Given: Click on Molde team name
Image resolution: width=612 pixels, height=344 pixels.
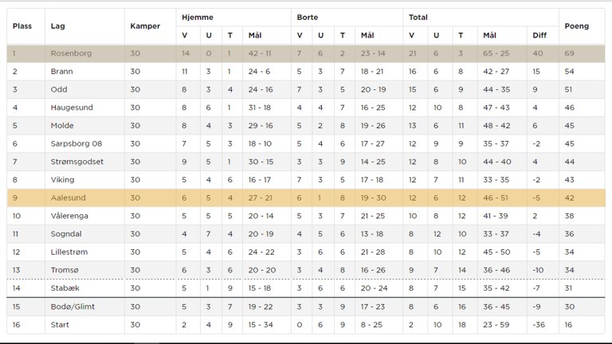Looking at the screenshot, I should point(62,126).
